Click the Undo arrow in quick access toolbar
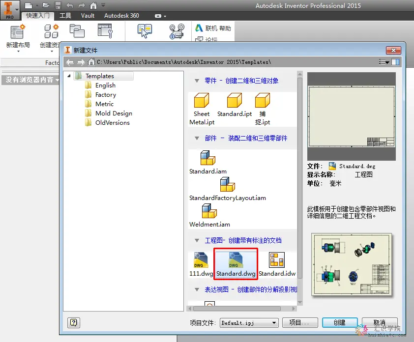This screenshot has height=342, width=414. pyautogui.click(x=70, y=5)
